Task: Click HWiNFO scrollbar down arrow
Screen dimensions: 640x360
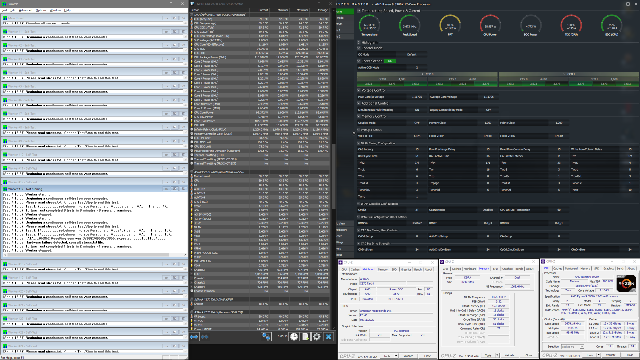Action: pos(333,328)
